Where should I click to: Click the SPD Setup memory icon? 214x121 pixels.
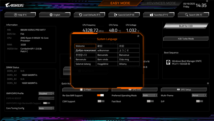tap(178, 89)
